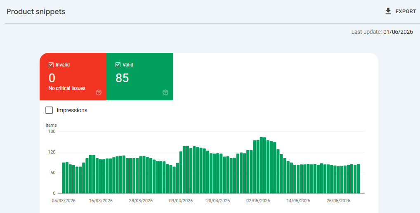Select the red Invalid status card
This screenshot has height=213, width=420.
73,77
